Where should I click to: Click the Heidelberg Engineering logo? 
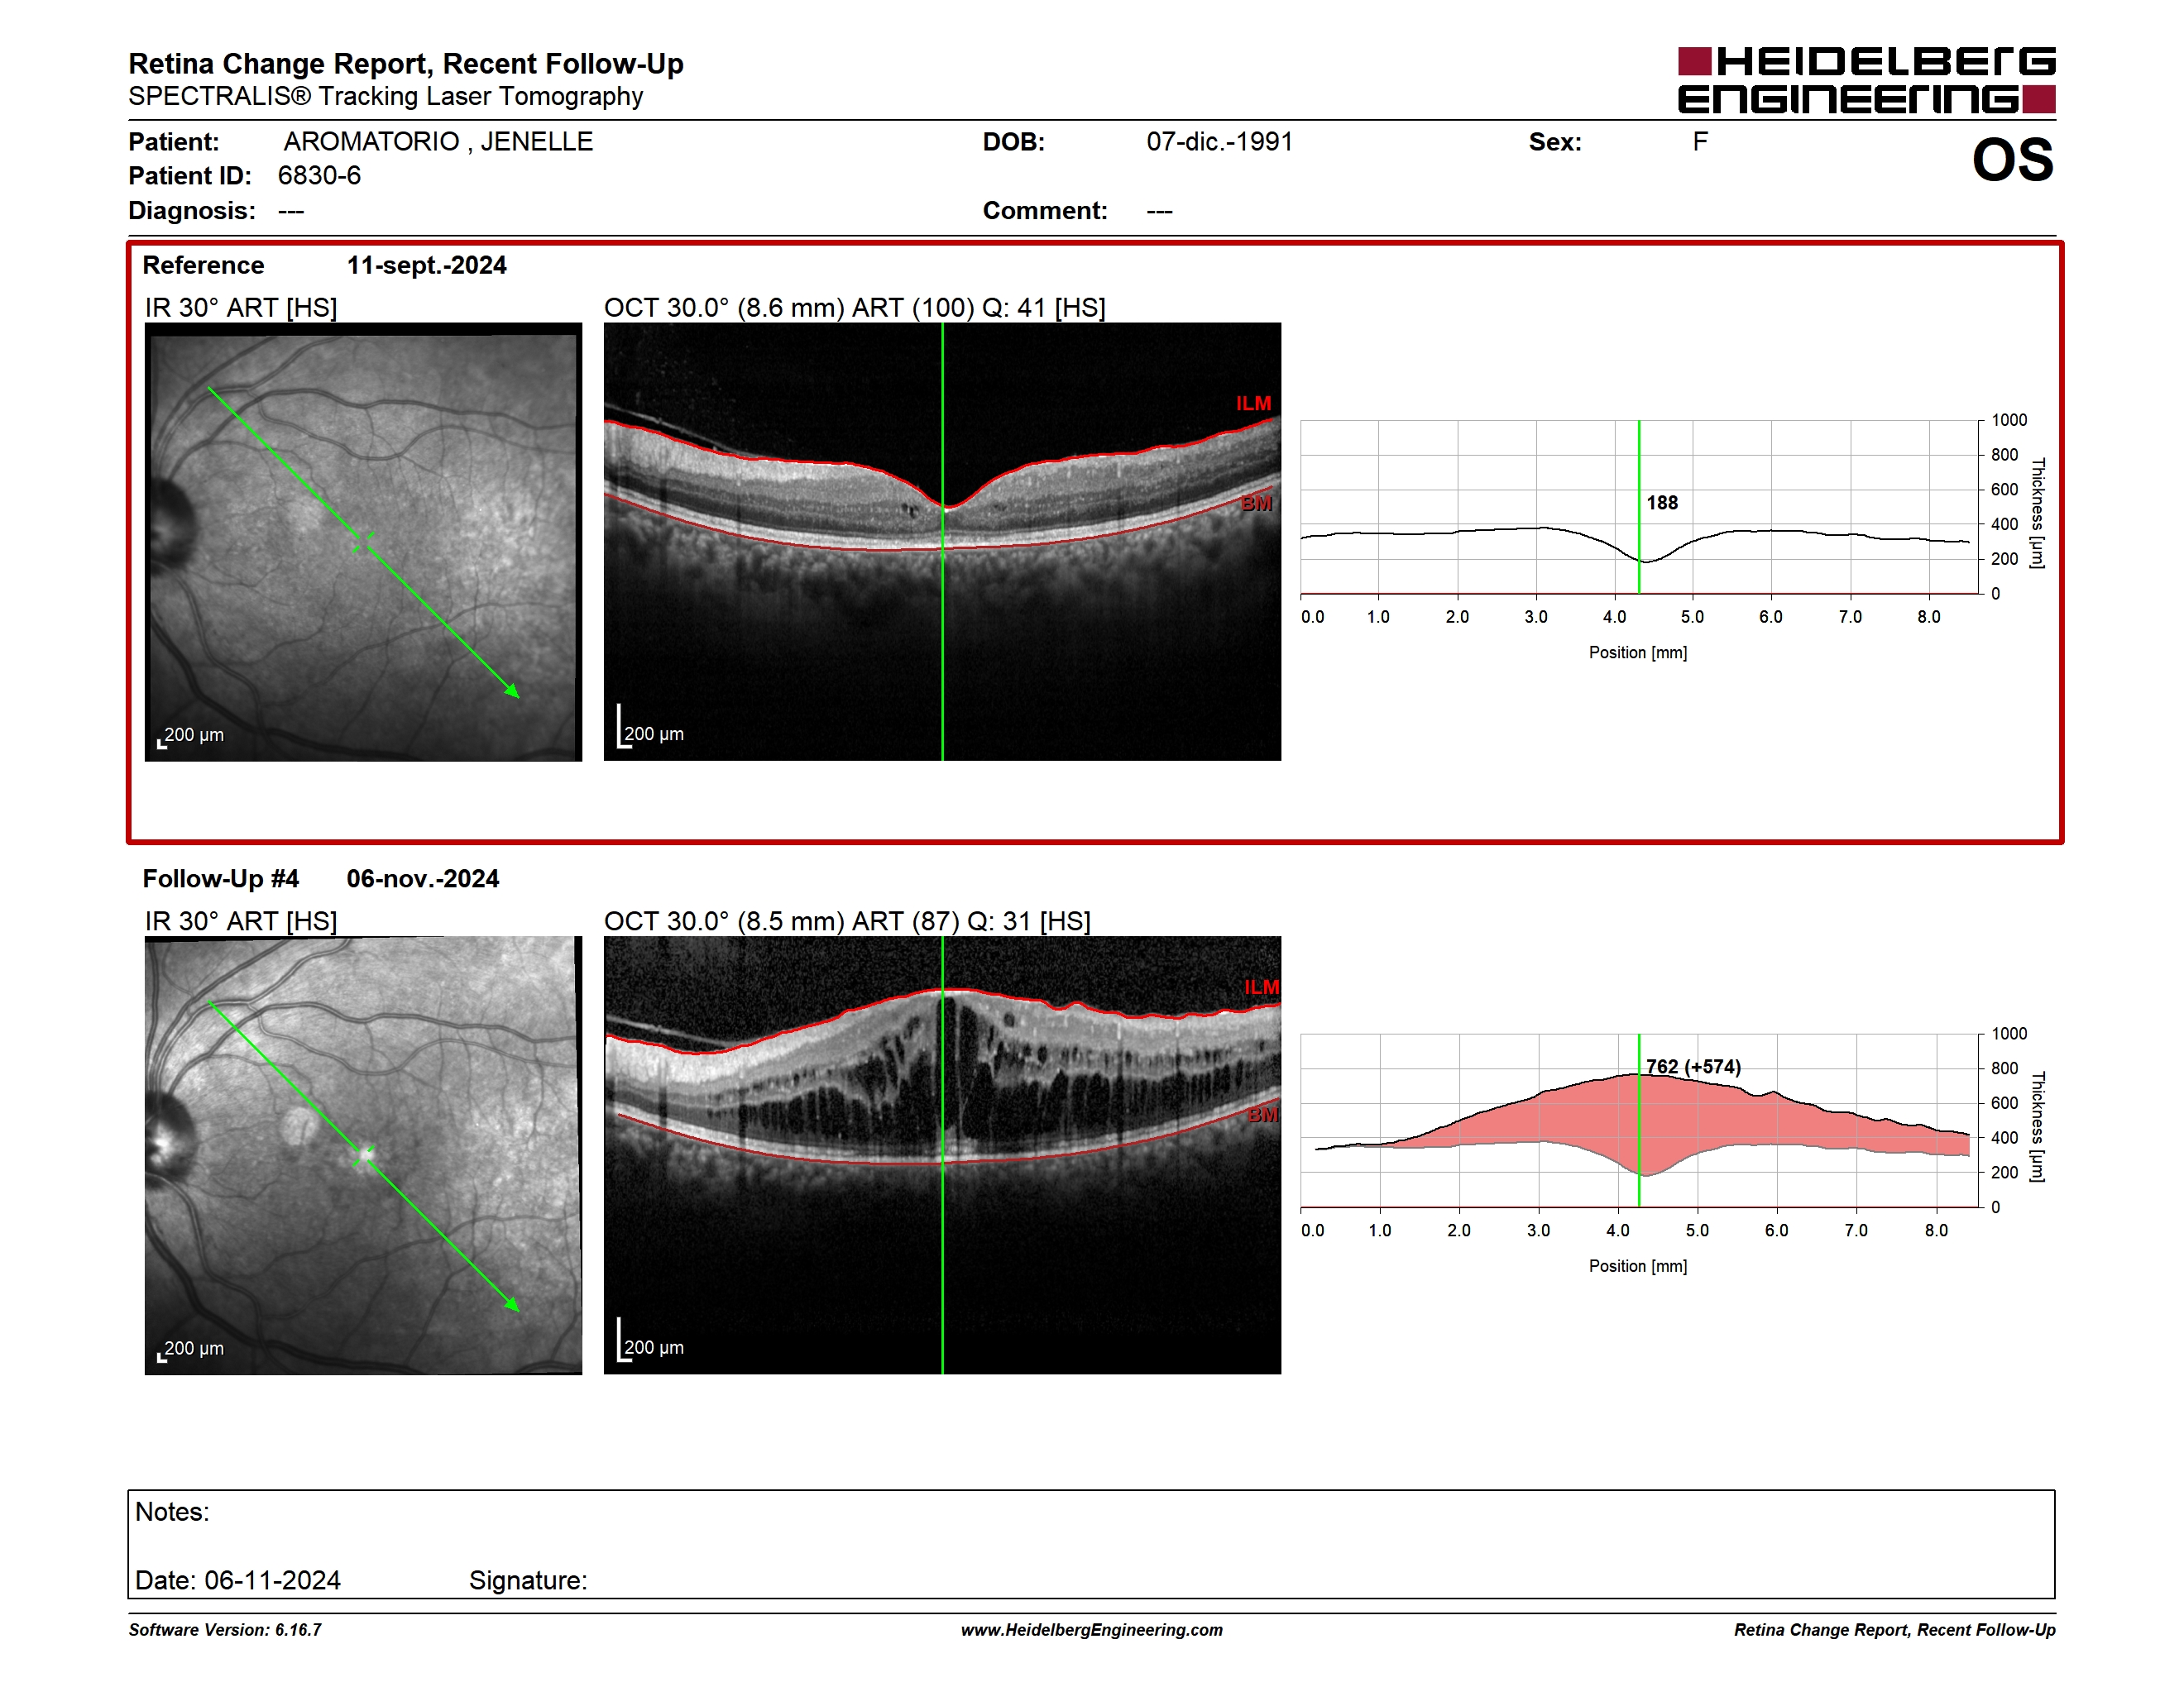[x=1866, y=80]
